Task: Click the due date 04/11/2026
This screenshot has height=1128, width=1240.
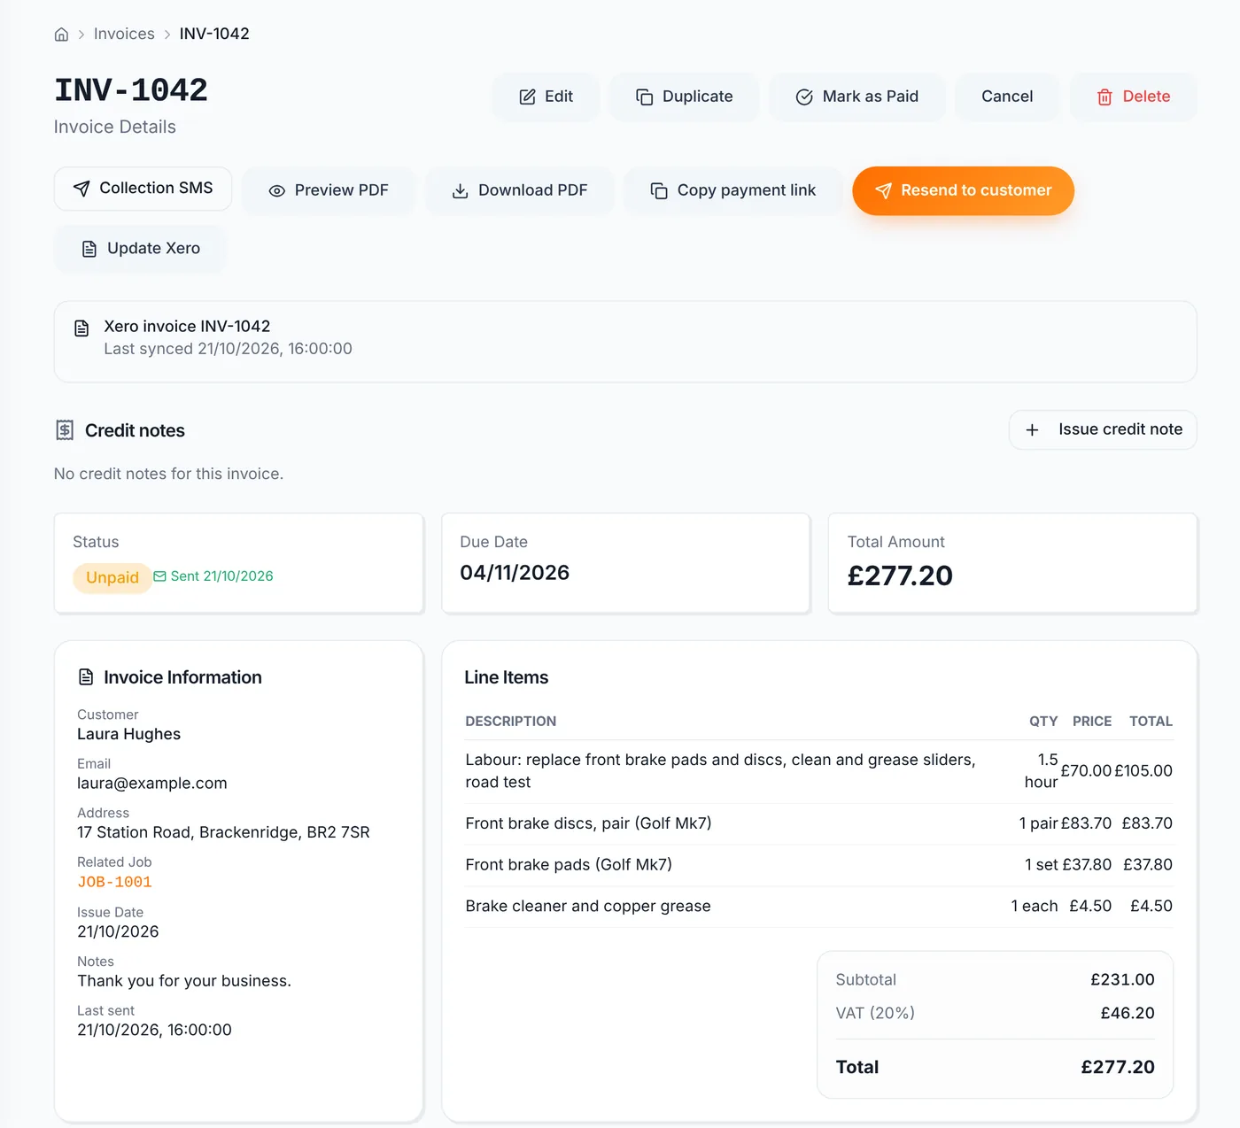Action: 515,573
